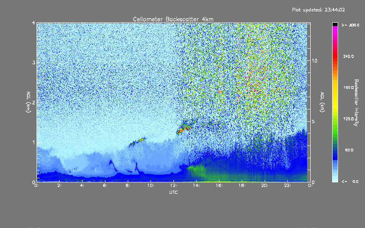Click the 'Plot updated: 23:44:02' timestamp

318,10
